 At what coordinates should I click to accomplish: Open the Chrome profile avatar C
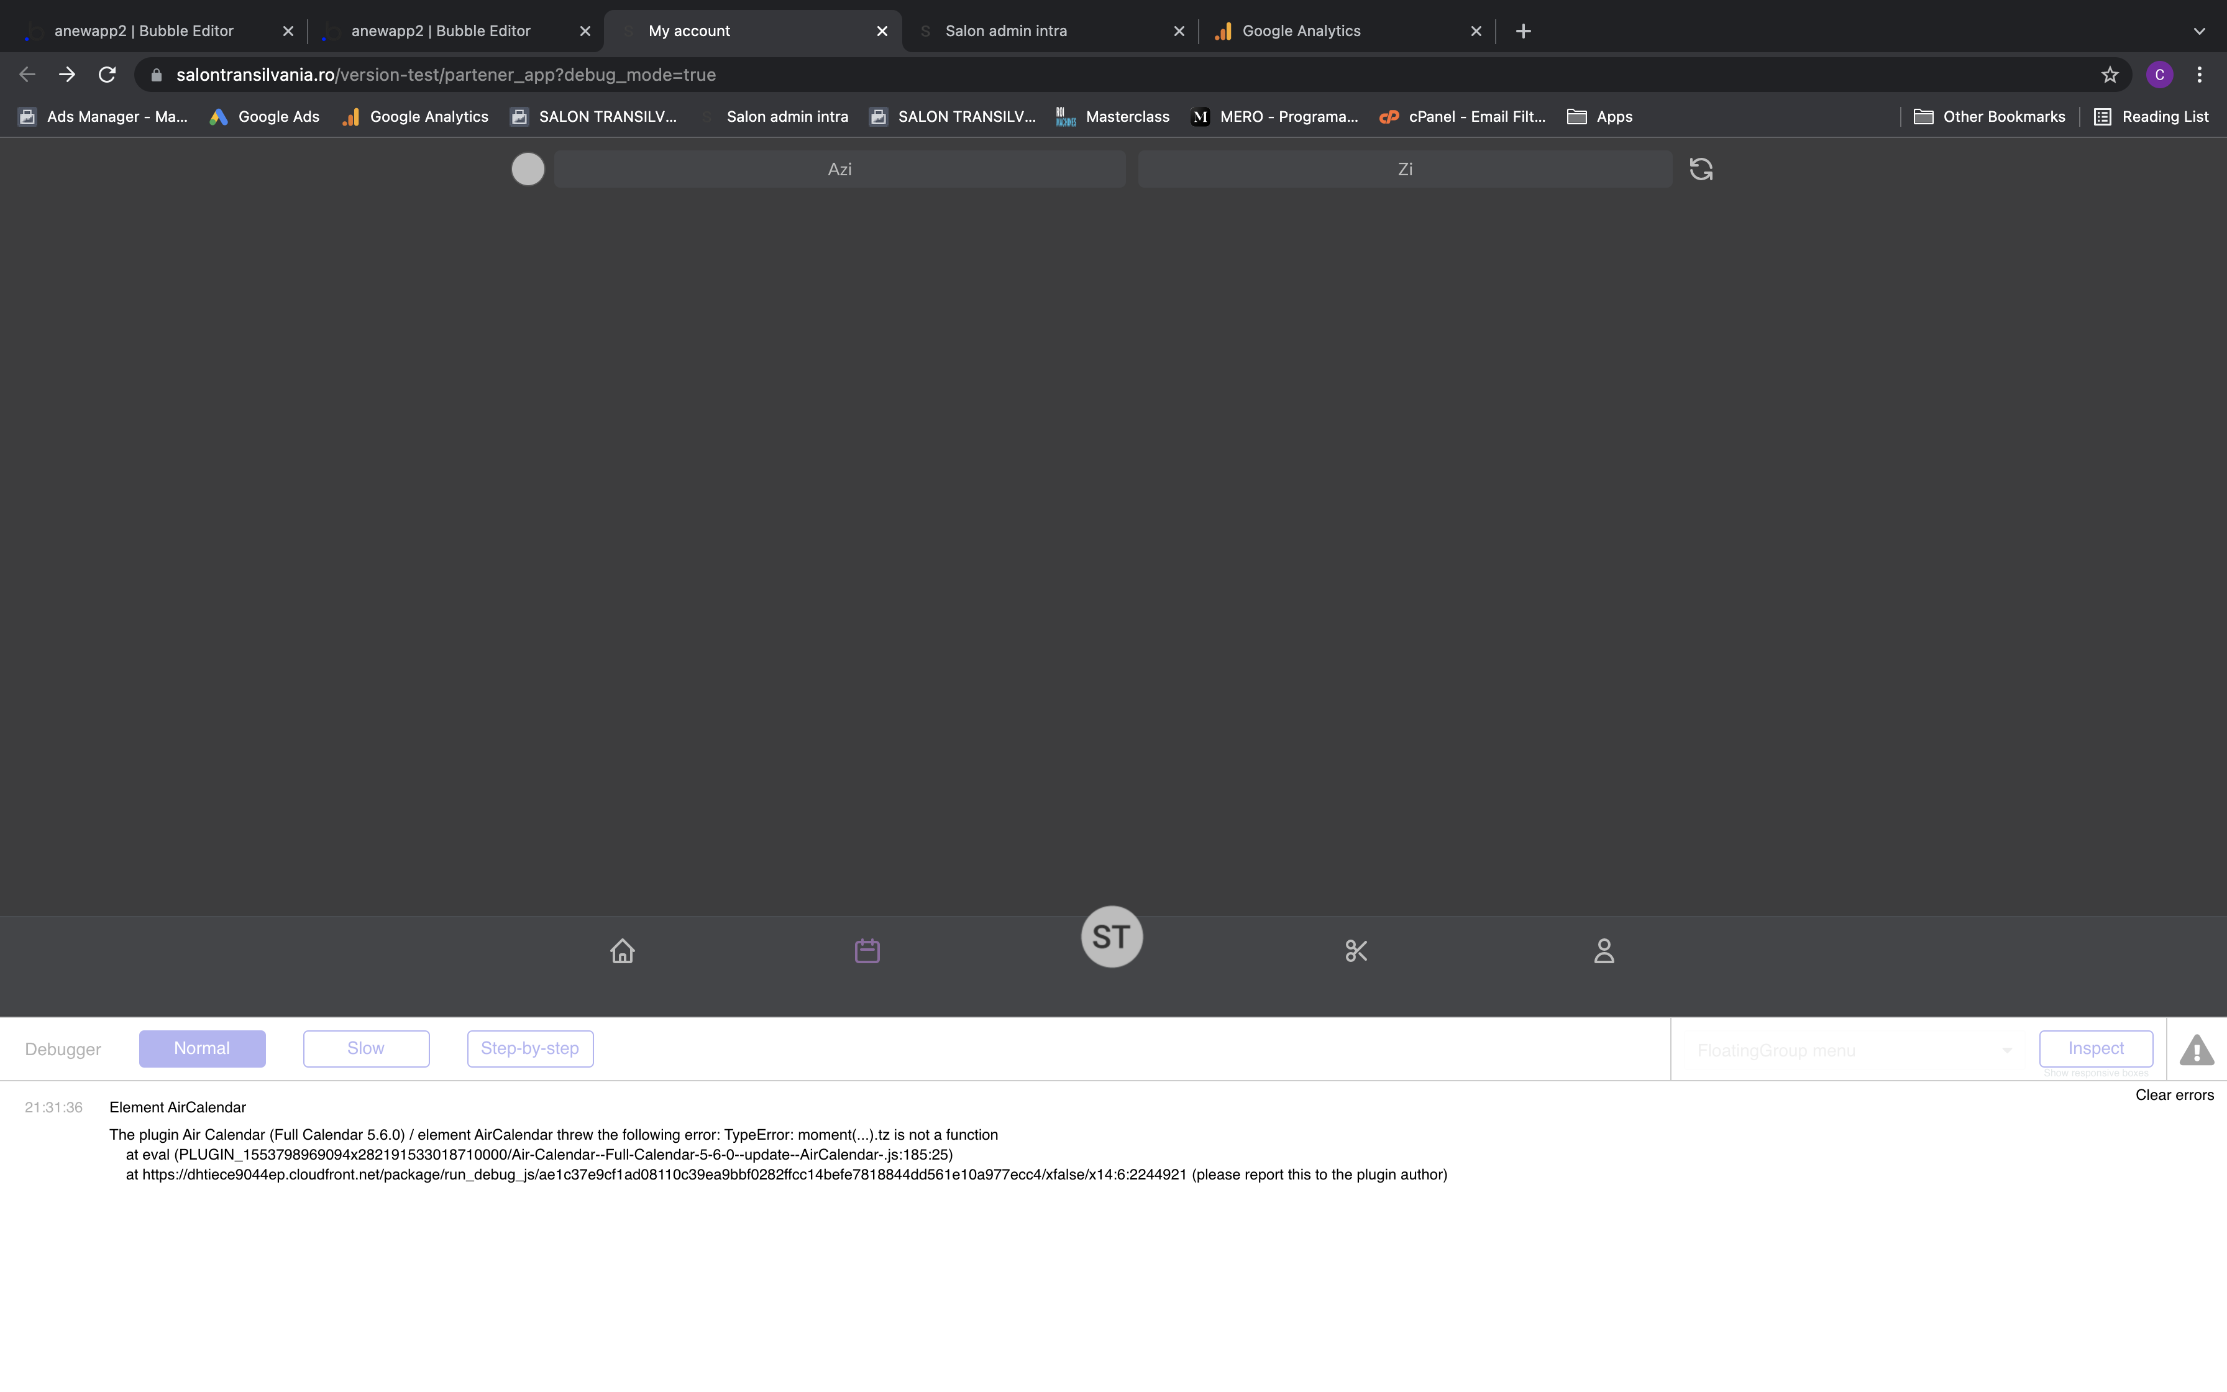point(2159,75)
